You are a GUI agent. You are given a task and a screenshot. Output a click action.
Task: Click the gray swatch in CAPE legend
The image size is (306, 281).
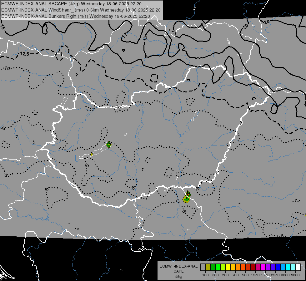coord(203,267)
